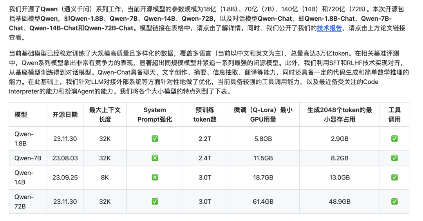Screen dimensions: 423x221
Task: Click the Qwen-7B model name cell
Action: 28,158
